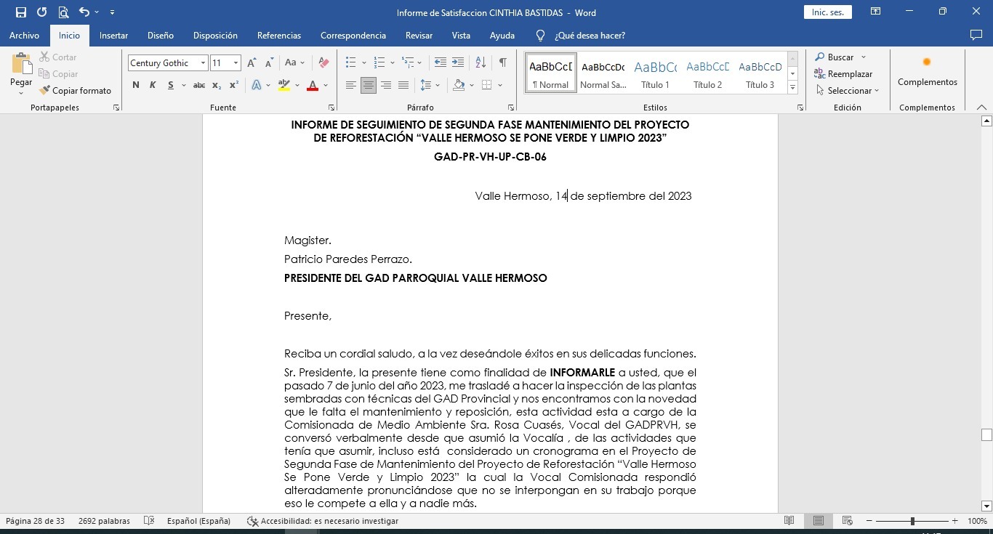The height and width of the screenshot is (534, 993).
Task: Expand the Century Gothic font name dropdown
Action: (203, 63)
